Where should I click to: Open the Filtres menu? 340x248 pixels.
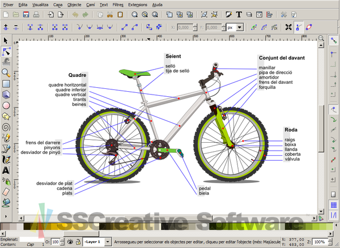tap(118, 5)
